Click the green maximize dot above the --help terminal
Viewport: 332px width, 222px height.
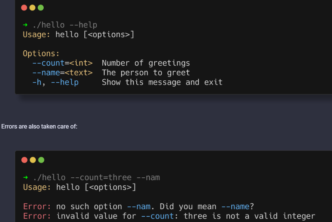point(41,7)
